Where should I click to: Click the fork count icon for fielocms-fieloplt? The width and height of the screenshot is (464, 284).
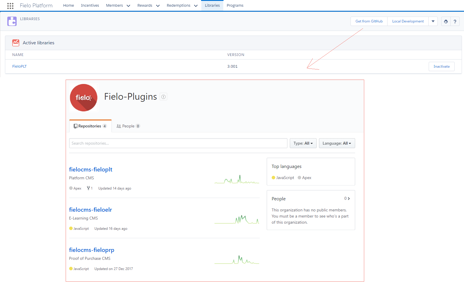[88, 188]
